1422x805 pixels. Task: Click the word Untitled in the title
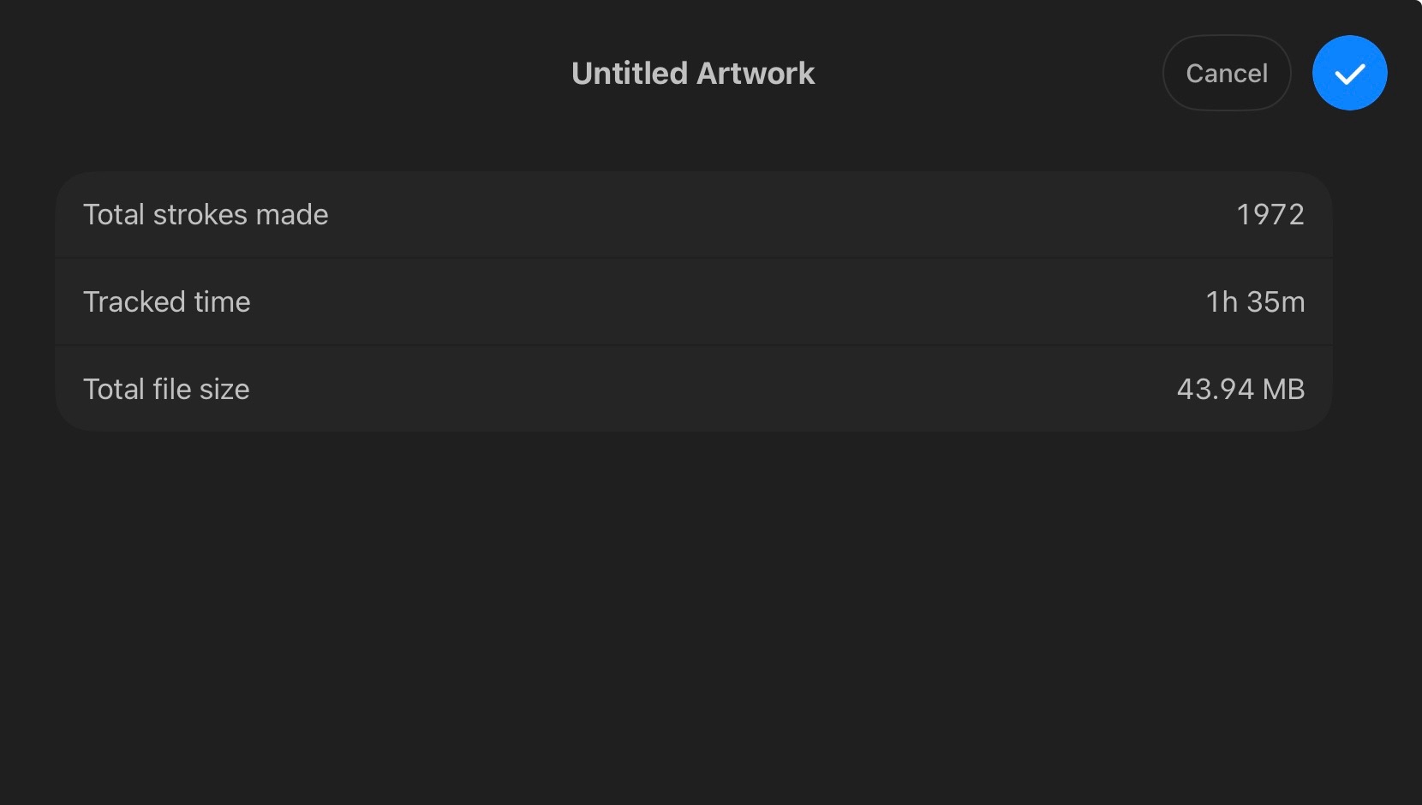pos(630,74)
